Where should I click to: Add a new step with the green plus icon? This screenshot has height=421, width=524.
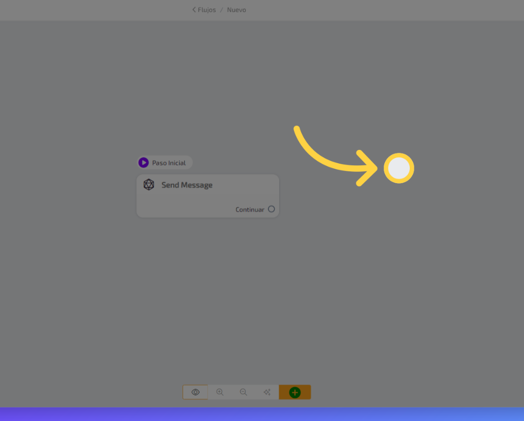coord(295,392)
